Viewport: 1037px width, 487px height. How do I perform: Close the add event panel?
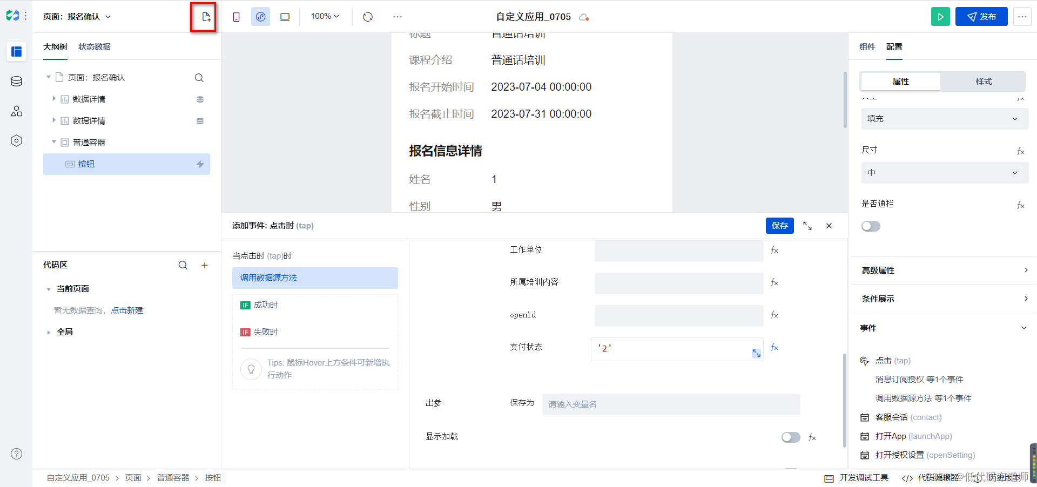pos(829,226)
